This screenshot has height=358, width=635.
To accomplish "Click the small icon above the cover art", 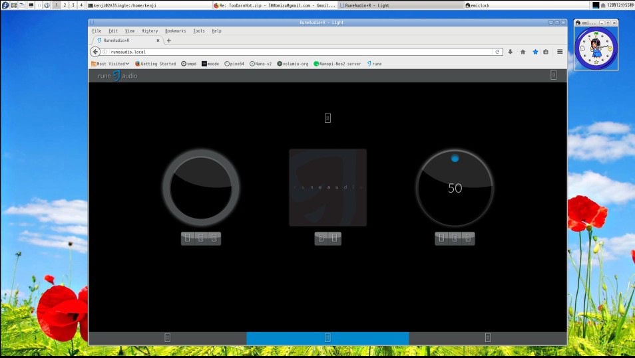I will (327, 118).
